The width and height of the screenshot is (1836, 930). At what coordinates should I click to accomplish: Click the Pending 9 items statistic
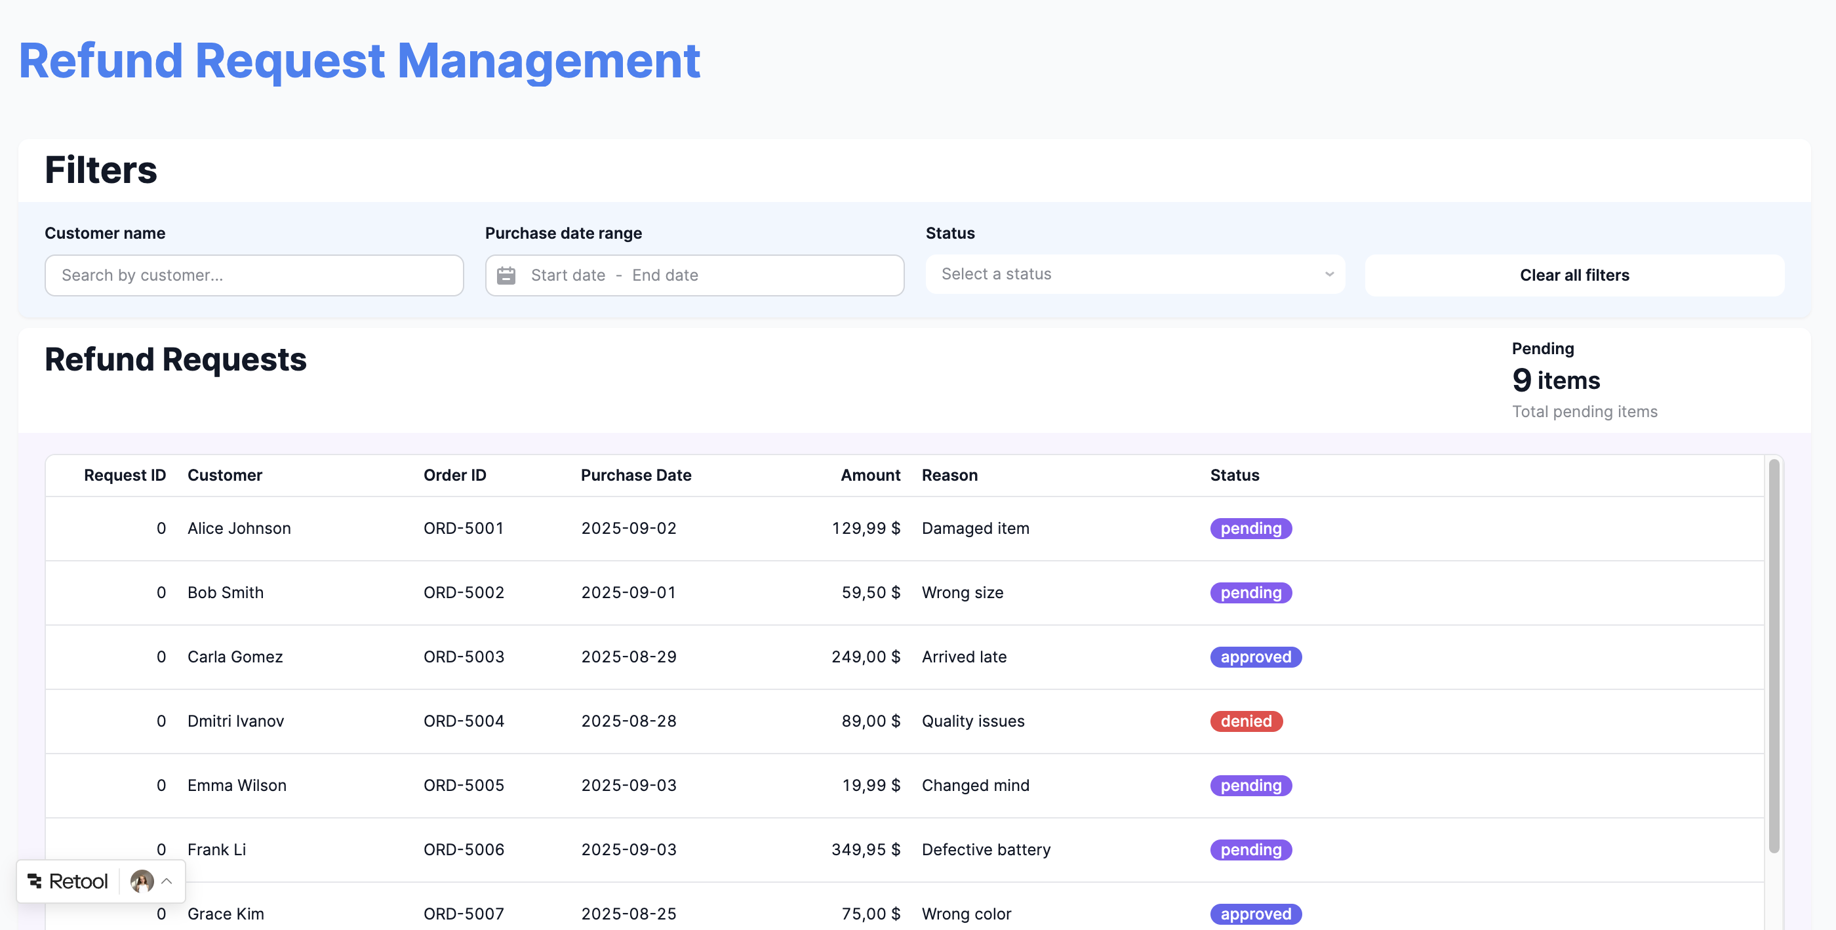1556,380
